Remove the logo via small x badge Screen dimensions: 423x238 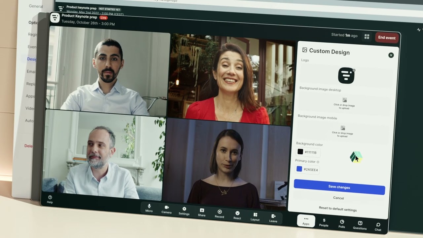click(x=354, y=70)
